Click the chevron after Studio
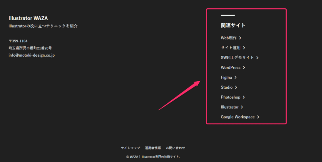Image resolution: width=322 pixels, height=162 pixels. pos(236,87)
